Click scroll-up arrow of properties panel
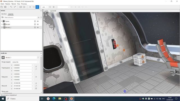180x101 pixels. click(41, 56)
